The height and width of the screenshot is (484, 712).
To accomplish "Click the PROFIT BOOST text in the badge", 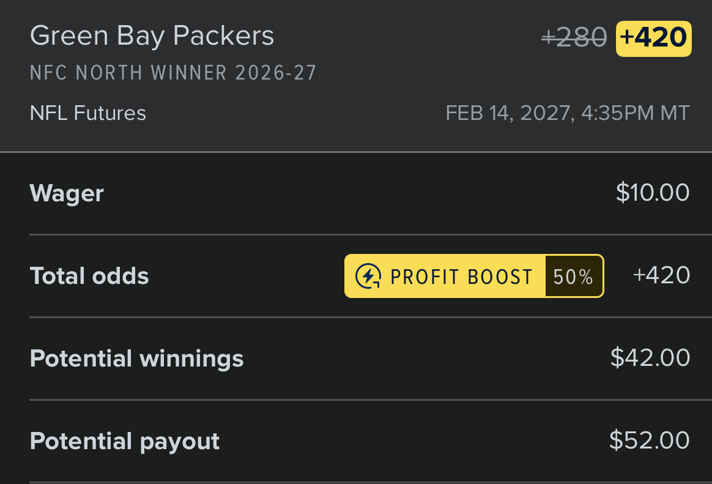I will (461, 277).
